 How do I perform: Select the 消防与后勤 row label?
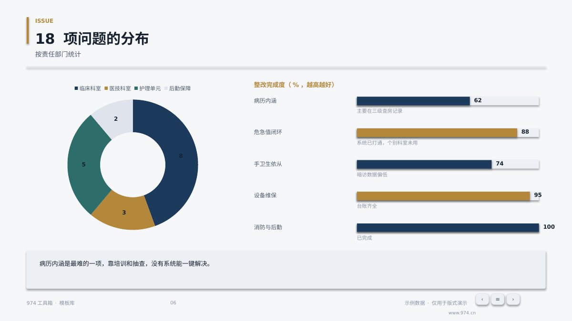click(x=268, y=227)
